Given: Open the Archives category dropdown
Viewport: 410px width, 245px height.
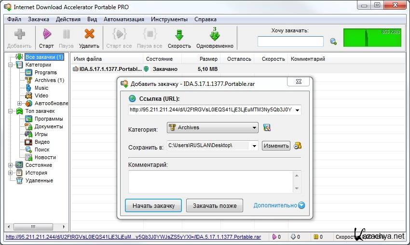Looking at the screenshot, I should [x=254, y=128].
